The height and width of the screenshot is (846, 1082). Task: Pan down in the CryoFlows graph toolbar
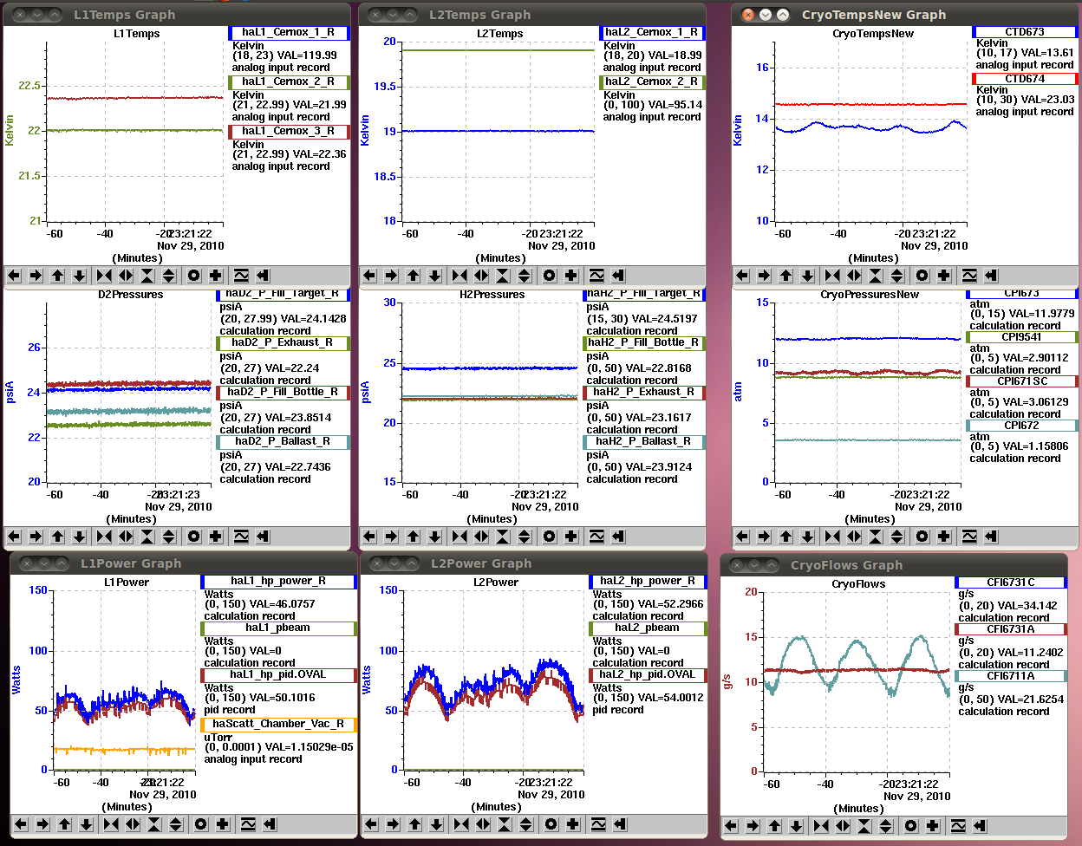coord(797,825)
